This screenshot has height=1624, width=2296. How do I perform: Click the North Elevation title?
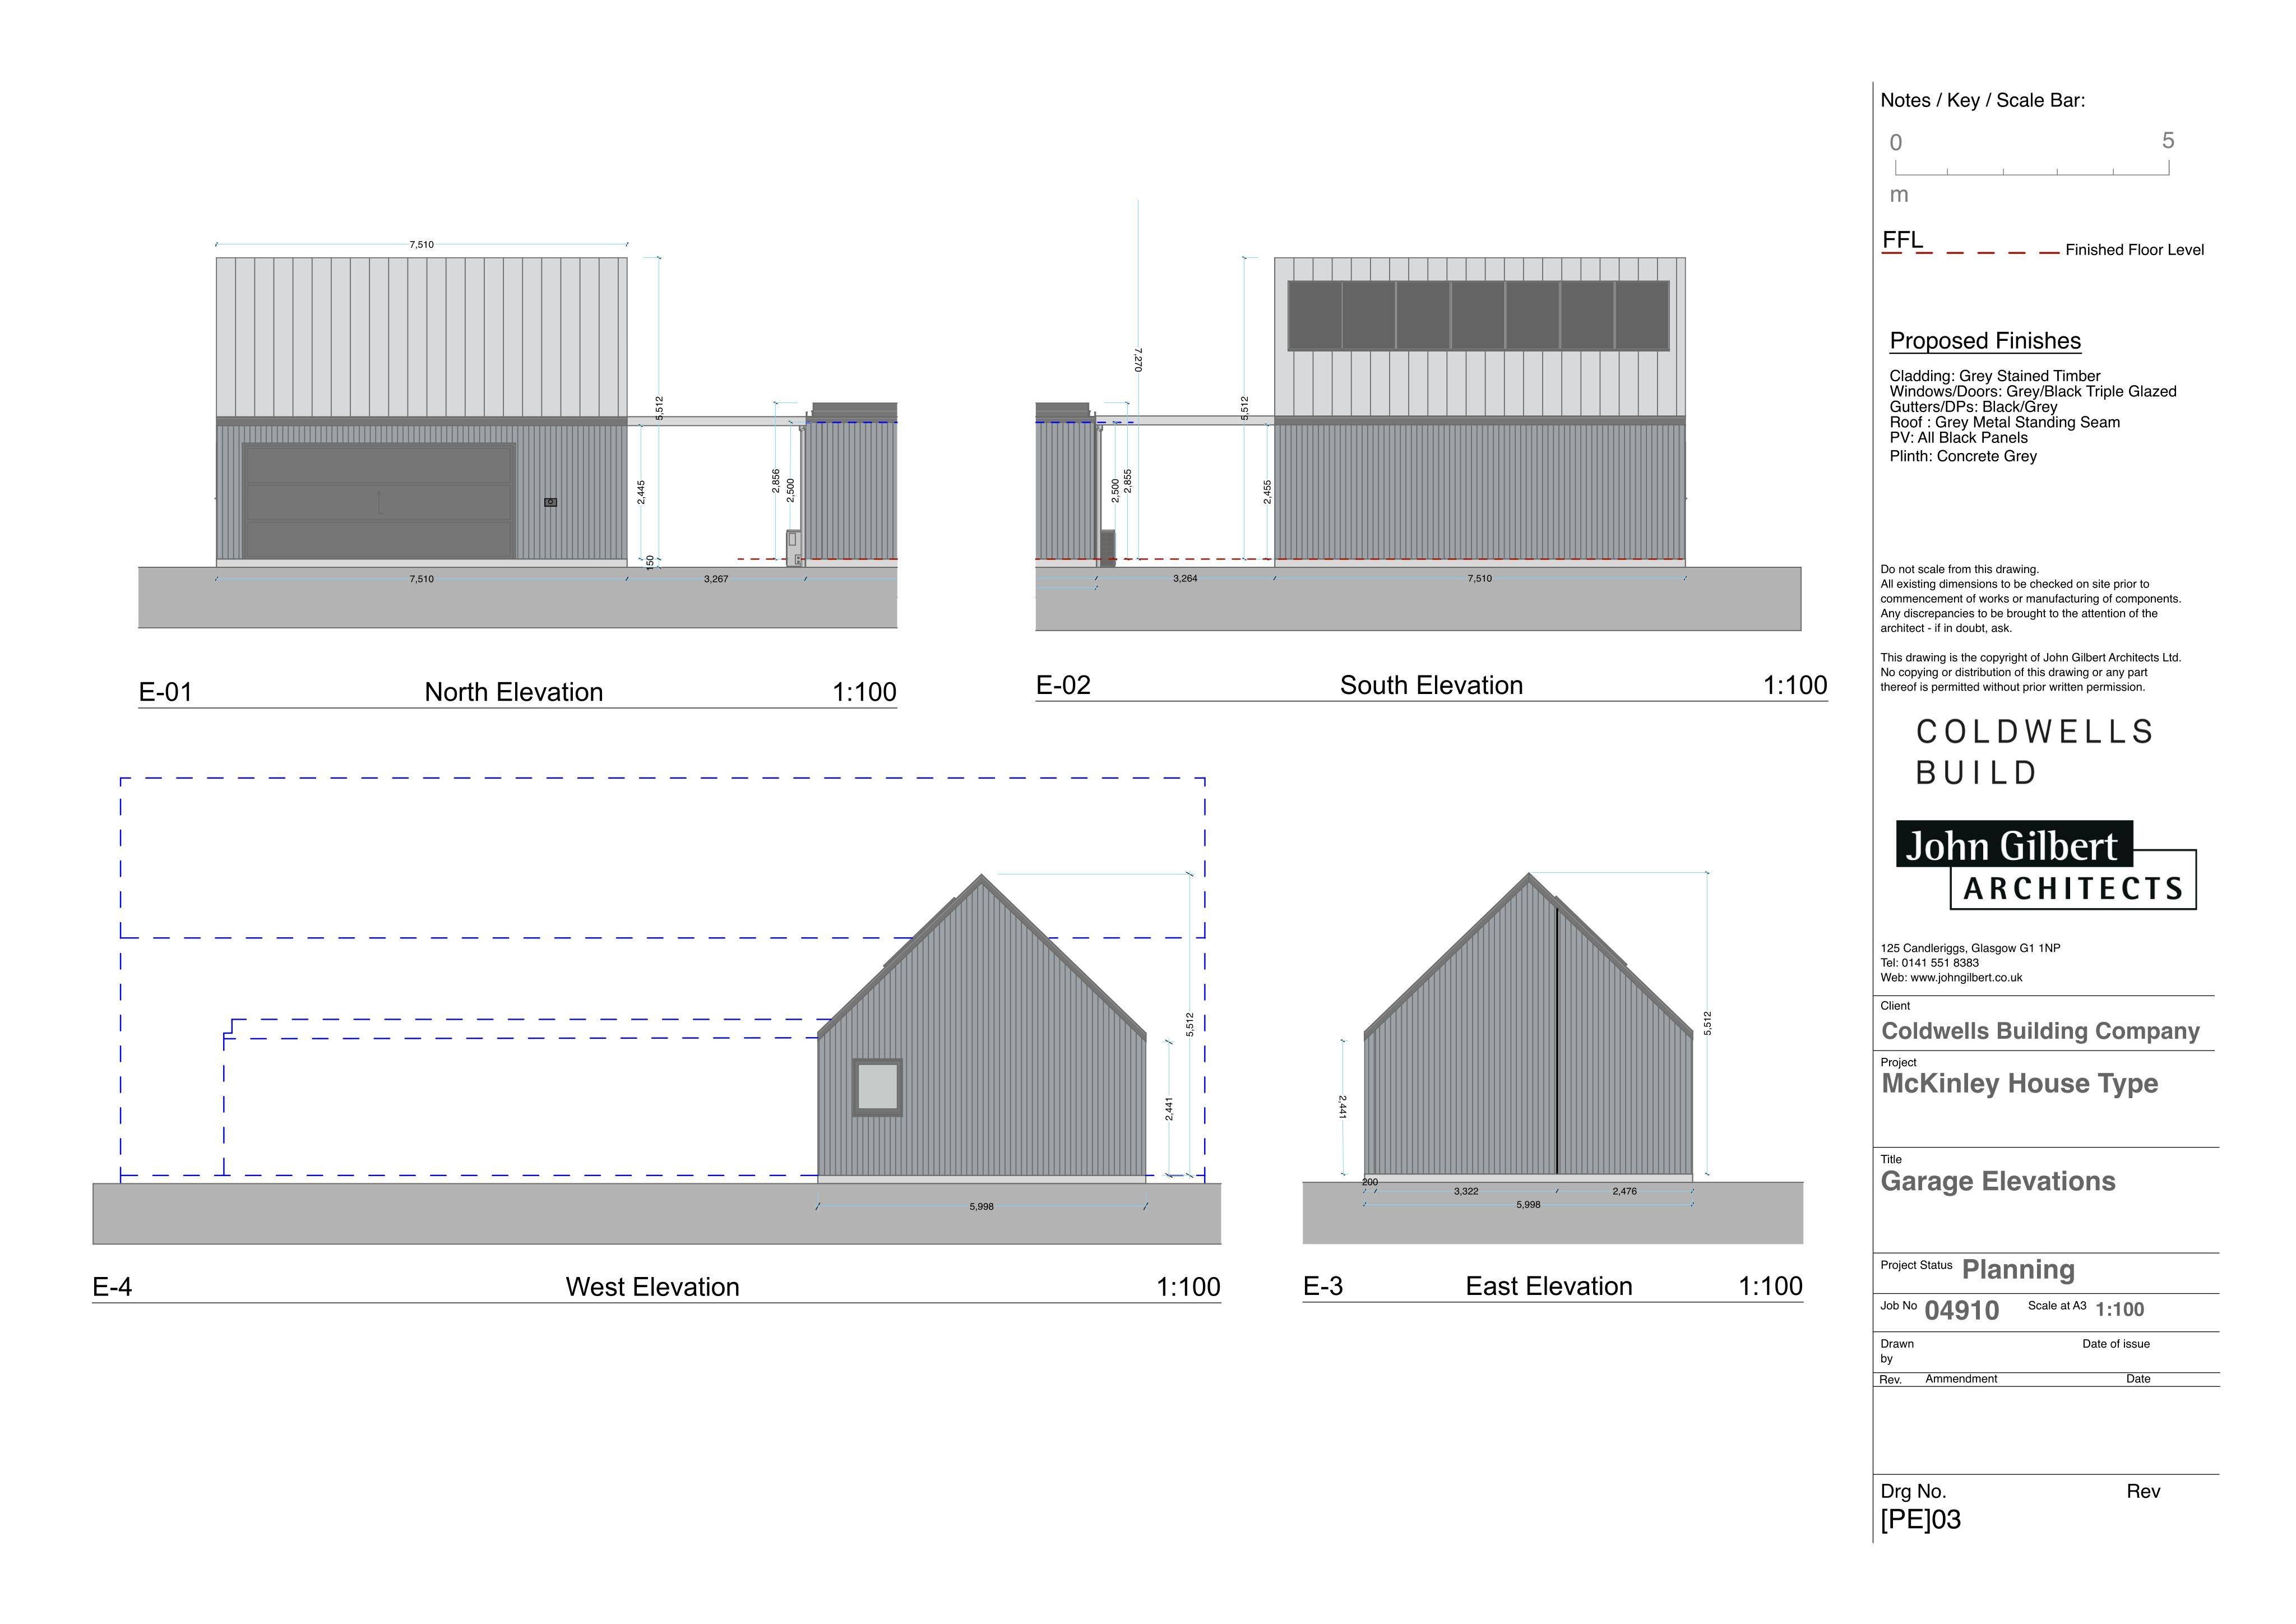[x=513, y=692]
